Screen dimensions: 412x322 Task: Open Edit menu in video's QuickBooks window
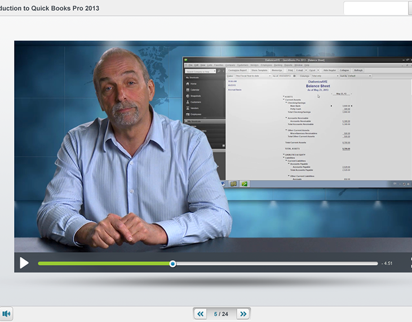[196, 65]
